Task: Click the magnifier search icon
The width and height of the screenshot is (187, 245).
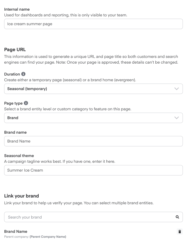Action: point(177,217)
